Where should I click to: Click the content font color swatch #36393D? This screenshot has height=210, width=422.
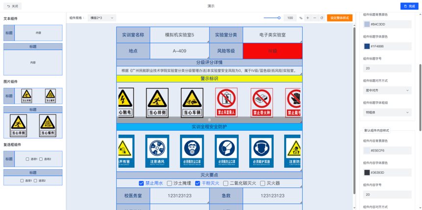367,173
